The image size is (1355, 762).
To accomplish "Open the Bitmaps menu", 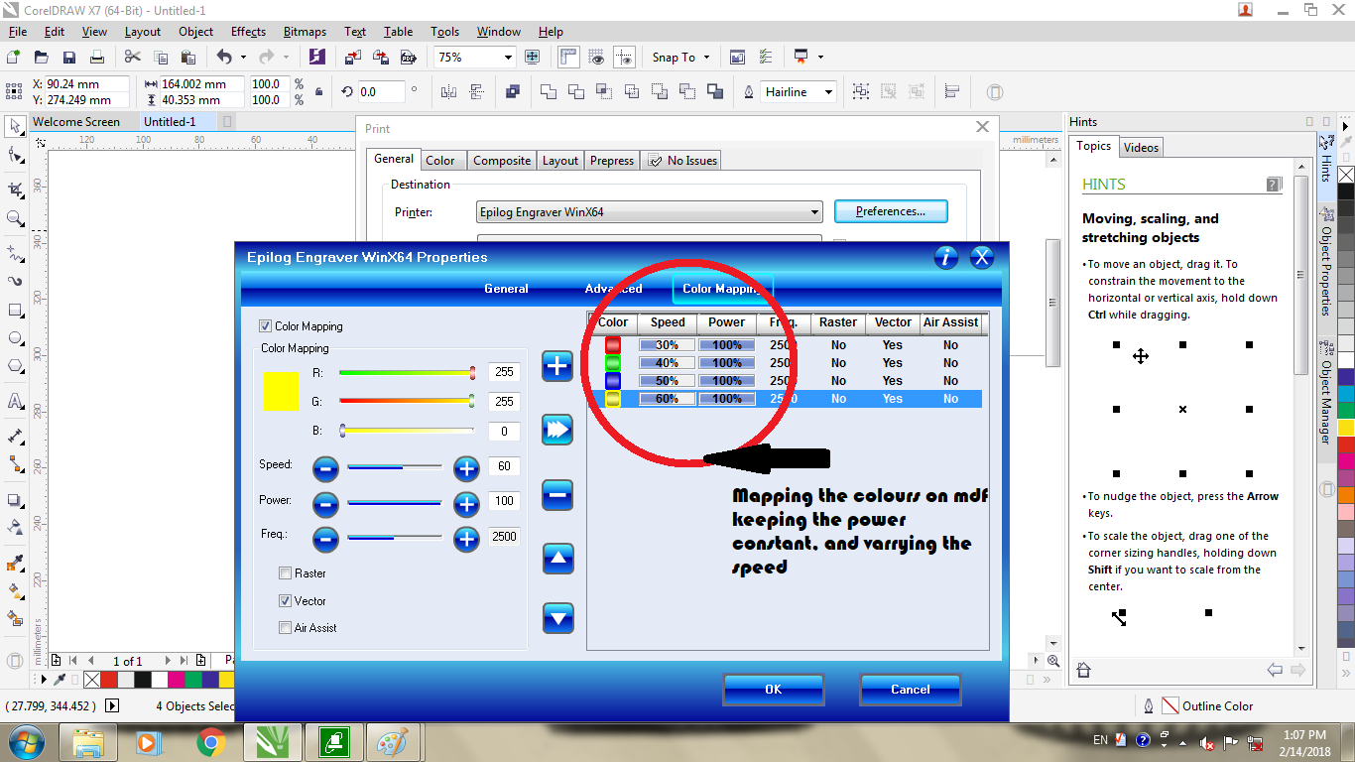I will coord(307,32).
